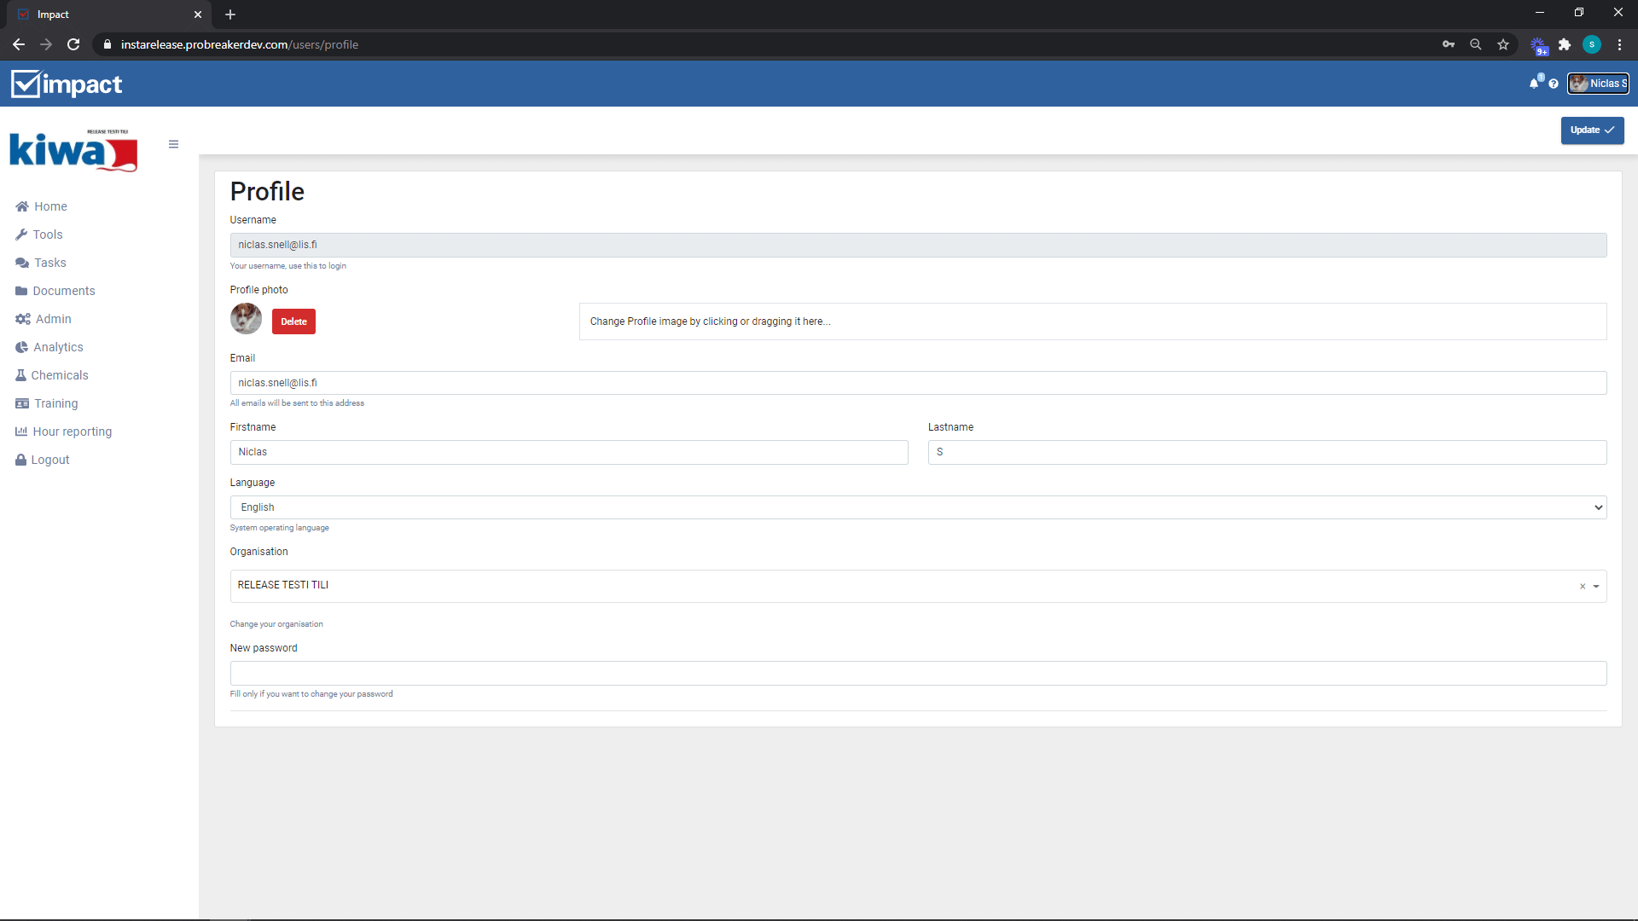Image resolution: width=1638 pixels, height=921 pixels.
Task: Click the Impact logo in header
Action: click(x=67, y=84)
